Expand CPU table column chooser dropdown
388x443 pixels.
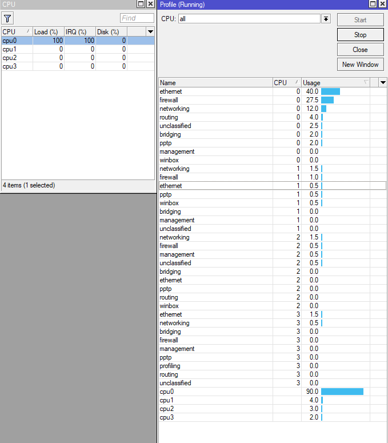point(150,31)
